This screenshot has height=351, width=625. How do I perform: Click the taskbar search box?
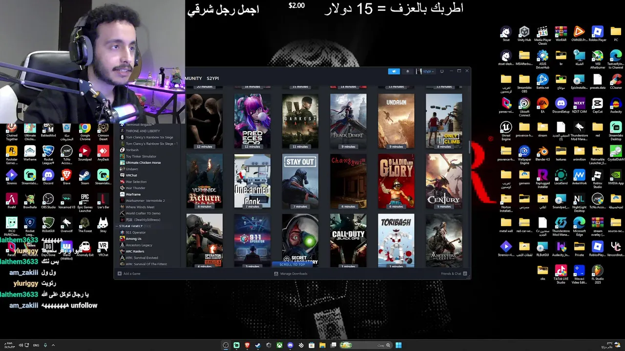click(366, 345)
